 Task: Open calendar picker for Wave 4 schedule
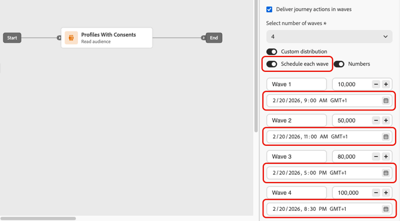coord(386,209)
